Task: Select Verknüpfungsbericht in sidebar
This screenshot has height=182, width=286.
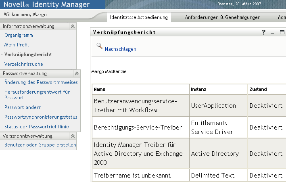Action: pyautogui.click(x=28, y=54)
